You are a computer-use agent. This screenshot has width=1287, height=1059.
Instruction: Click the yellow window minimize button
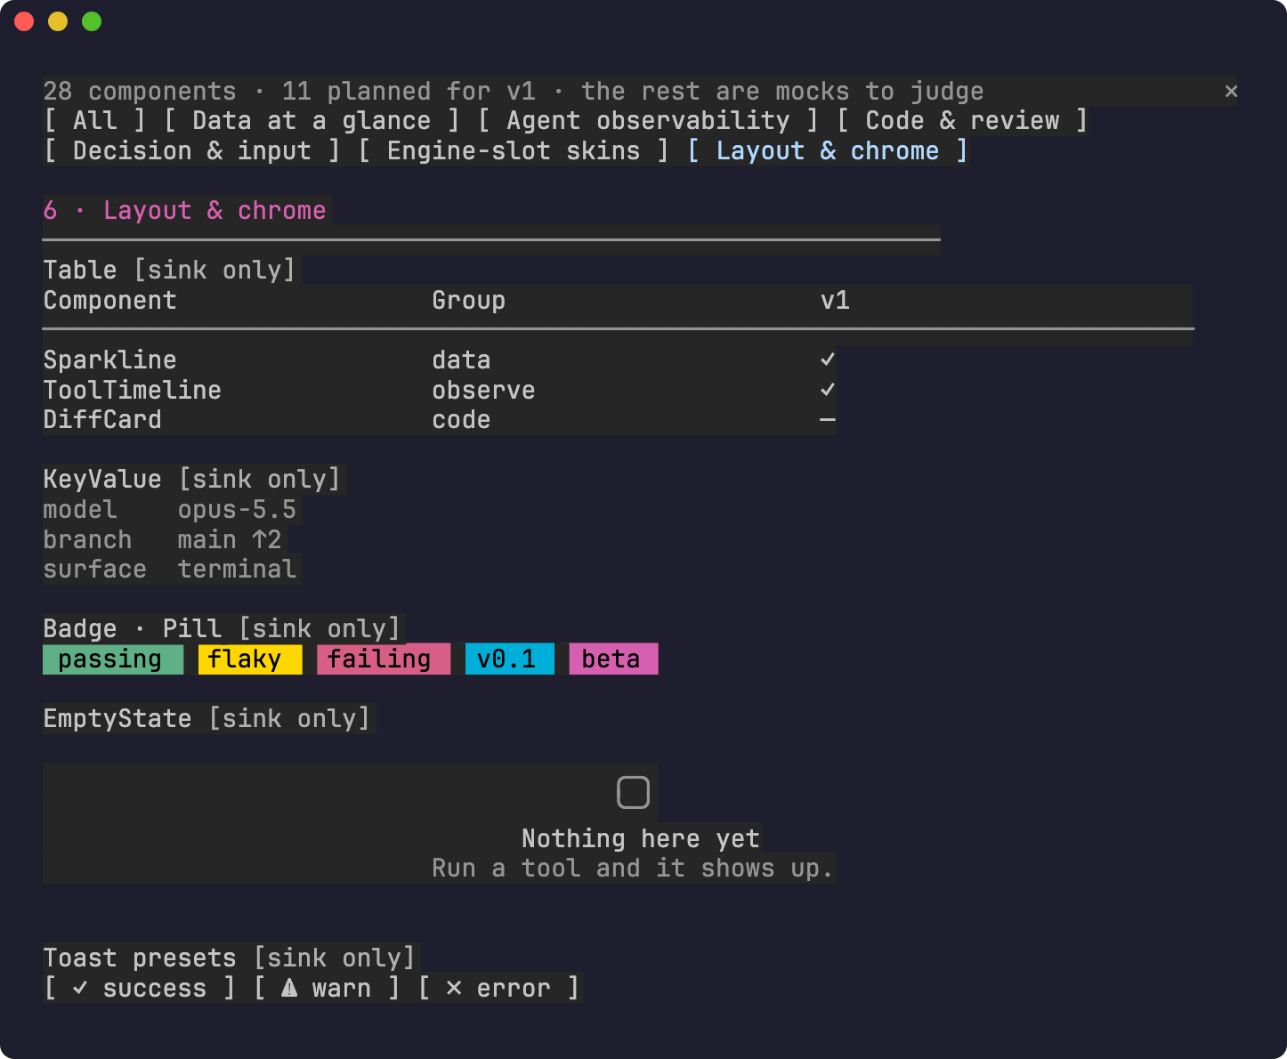point(58,21)
